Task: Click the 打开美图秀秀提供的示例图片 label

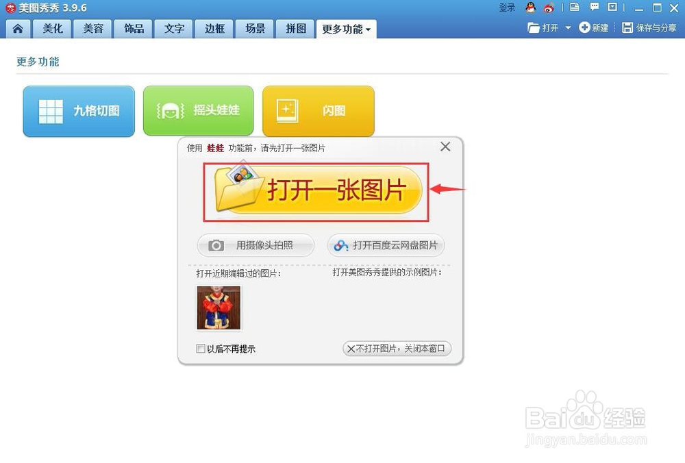Action: tap(387, 272)
